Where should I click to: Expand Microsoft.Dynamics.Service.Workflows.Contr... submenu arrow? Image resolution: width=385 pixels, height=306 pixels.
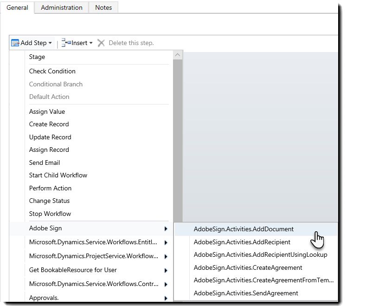point(166,284)
